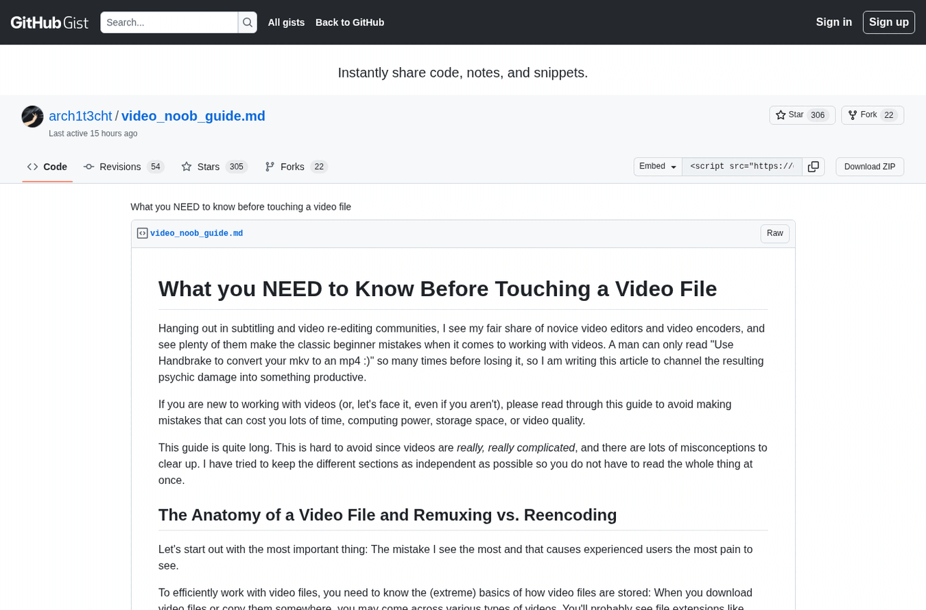This screenshot has height=610, width=926.
Task: Open the video_noob_guide.md title link
Action: point(193,116)
